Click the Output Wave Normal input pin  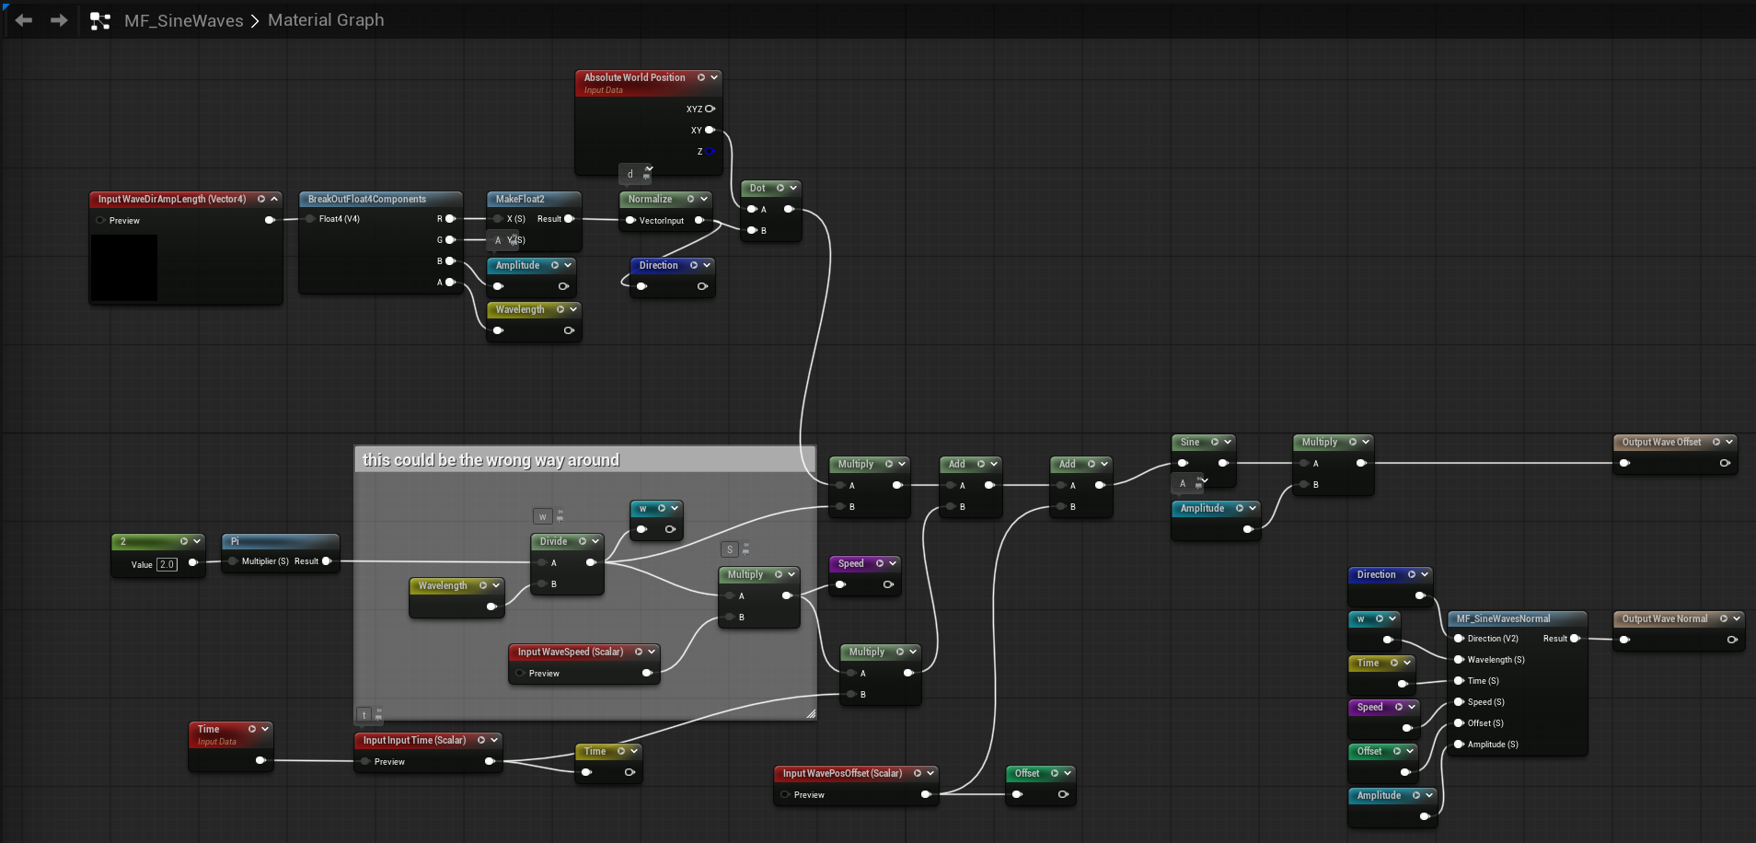tap(1624, 640)
